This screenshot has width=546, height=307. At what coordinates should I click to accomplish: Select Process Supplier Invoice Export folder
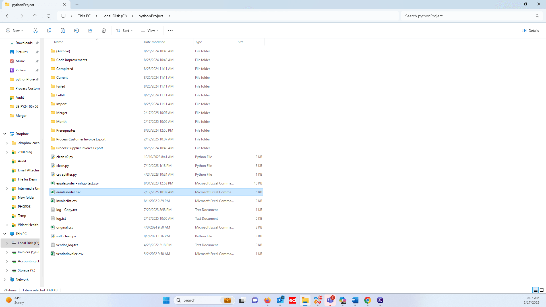tap(156, 148)
